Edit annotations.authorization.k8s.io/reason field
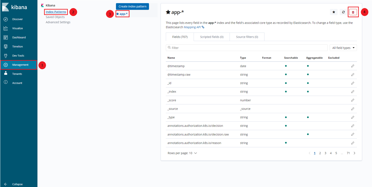The height and width of the screenshot is (187, 372). (353, 143)
